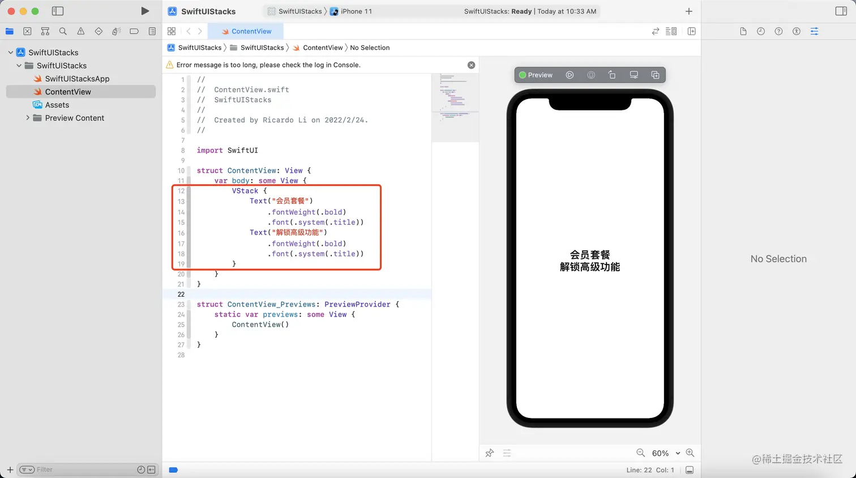This screenshot has width=856, height=478.
Task: Open the Project navigator folder icon
Action: click(10, 31)
